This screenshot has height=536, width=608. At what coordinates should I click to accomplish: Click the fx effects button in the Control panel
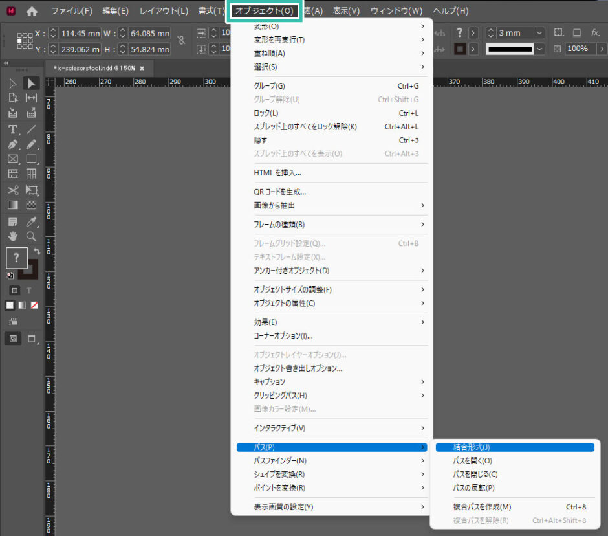[x=595, y=32]
